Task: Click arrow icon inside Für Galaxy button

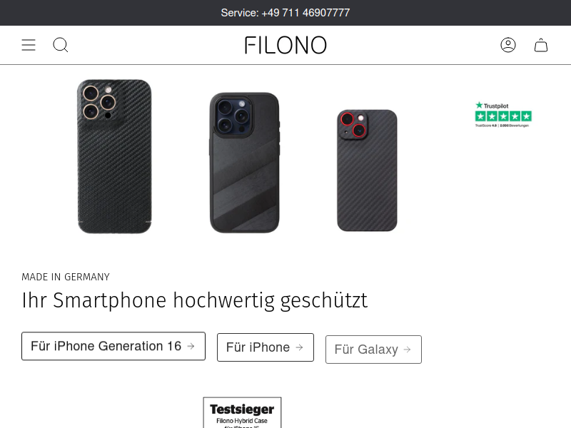Action: [407, 350]
